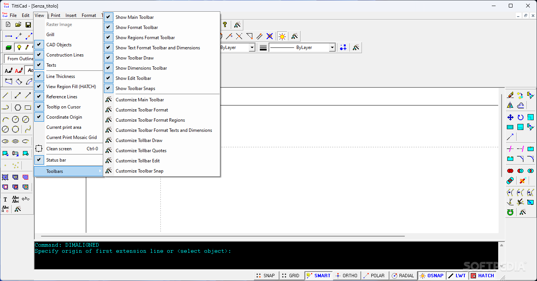This screenshot has width=537, height=281.
Task: Click the Clean screen menu icon
Action: (39, 149)
